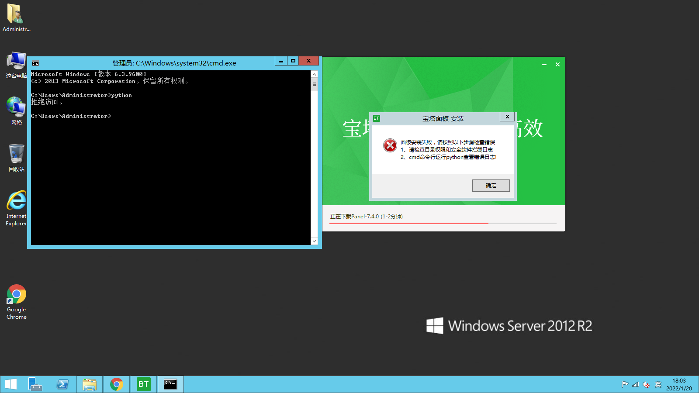Click the red error icon in dialog

tap(390, 145)
